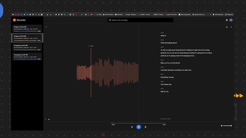246x138 pixels.
Task: Click the rewind skip-back icon
Action: tap(132, 127)
